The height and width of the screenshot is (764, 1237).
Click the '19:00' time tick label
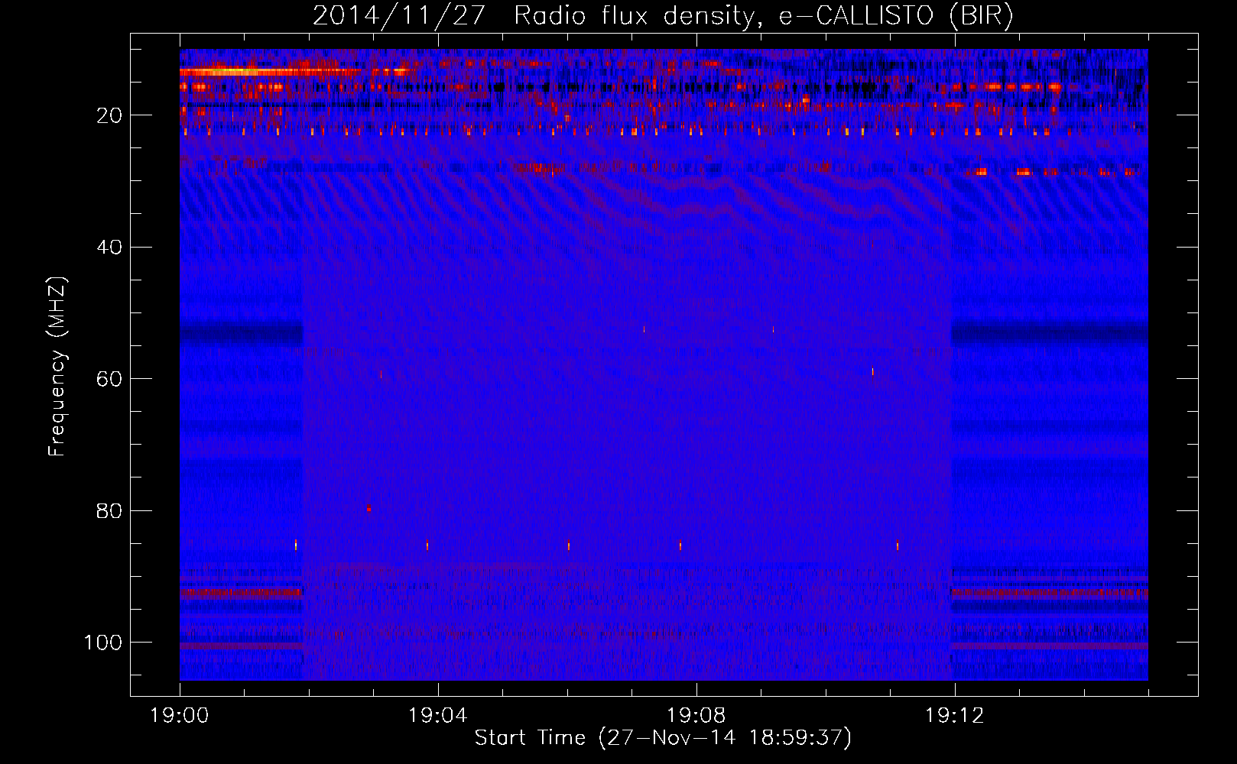(180, 716)
